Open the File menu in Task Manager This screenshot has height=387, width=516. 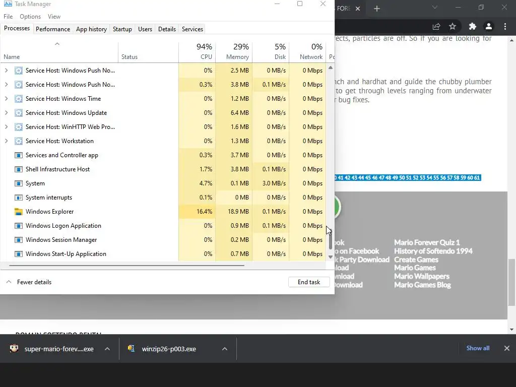pos(8,17)
